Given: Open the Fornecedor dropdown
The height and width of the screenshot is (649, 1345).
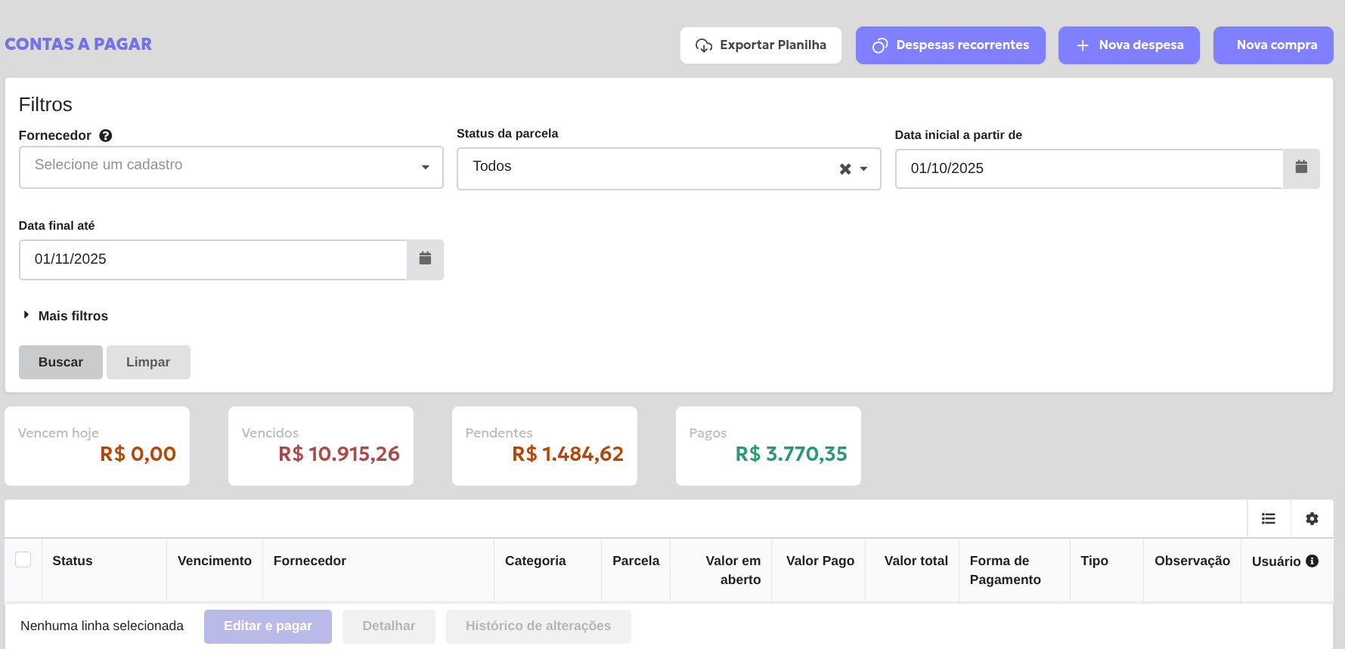Looking at the screenshot, I should point(231,167).
